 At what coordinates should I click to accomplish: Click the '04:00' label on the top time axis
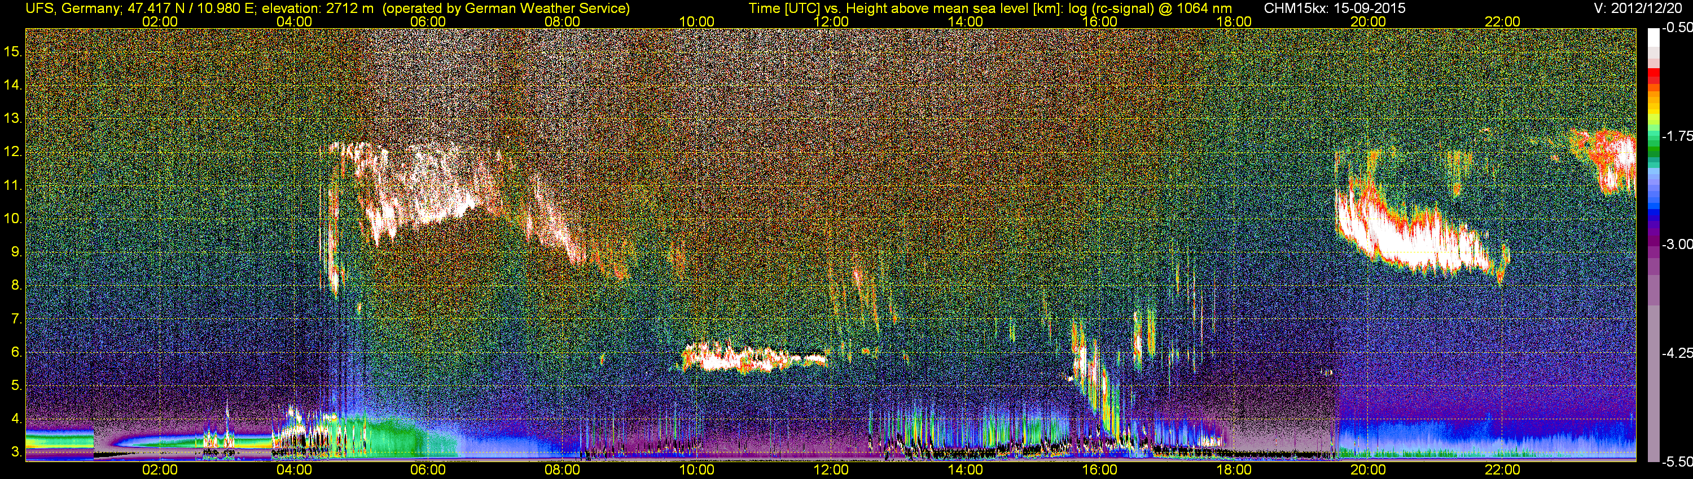(294, 21)
